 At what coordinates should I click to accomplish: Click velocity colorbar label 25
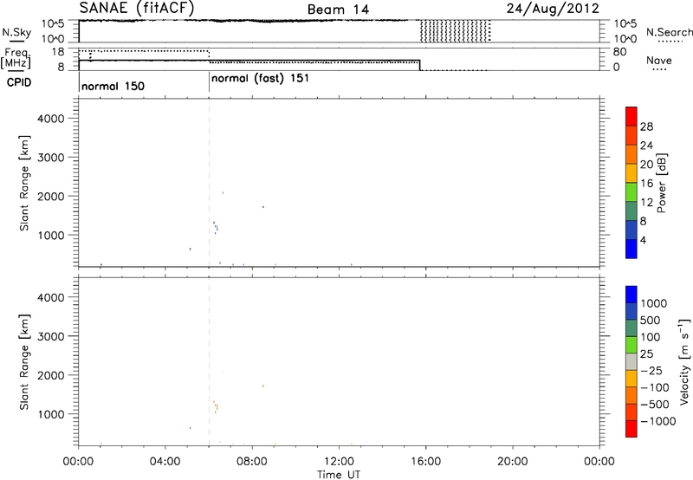click(x=647, y=354)
